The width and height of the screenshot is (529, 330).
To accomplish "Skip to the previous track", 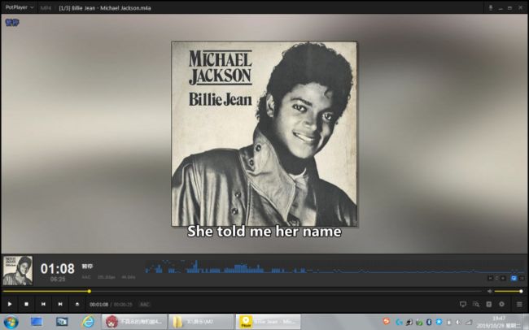I will pos(43,304).
